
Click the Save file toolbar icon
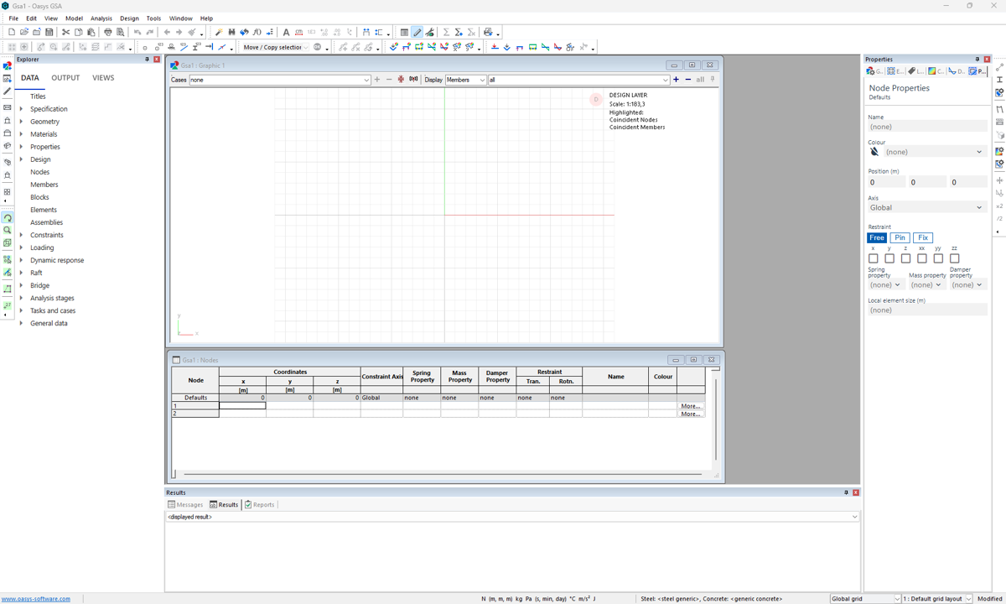point(49,32)
